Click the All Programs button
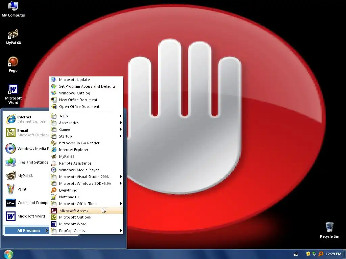 [x=27, y=230]
